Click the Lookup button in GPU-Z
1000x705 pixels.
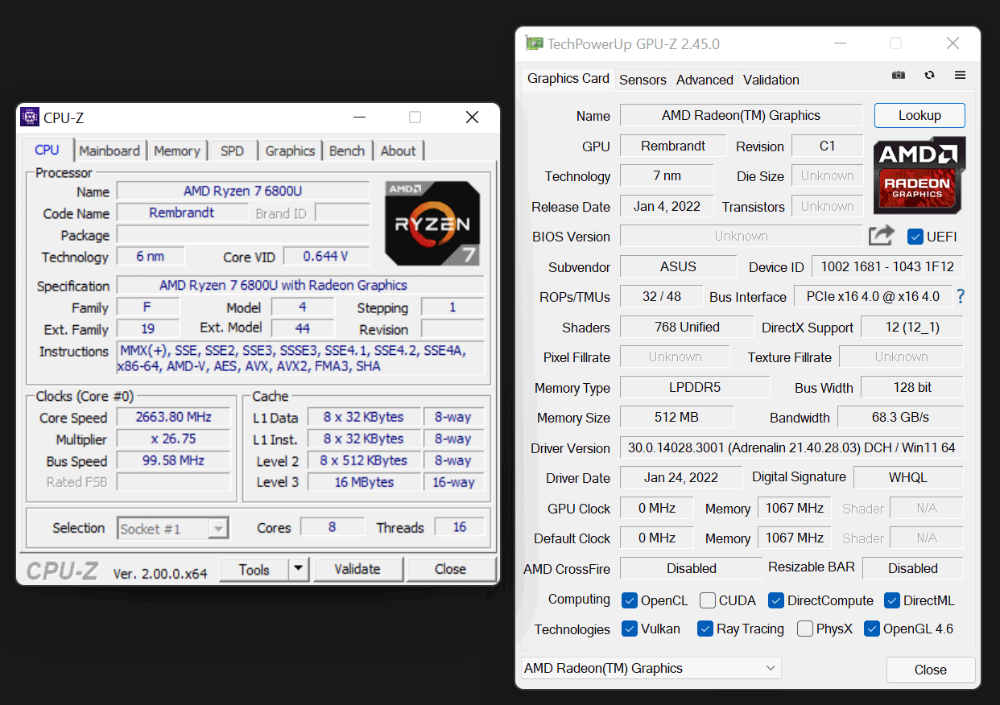pyautogui.click(x=919, y=115)
